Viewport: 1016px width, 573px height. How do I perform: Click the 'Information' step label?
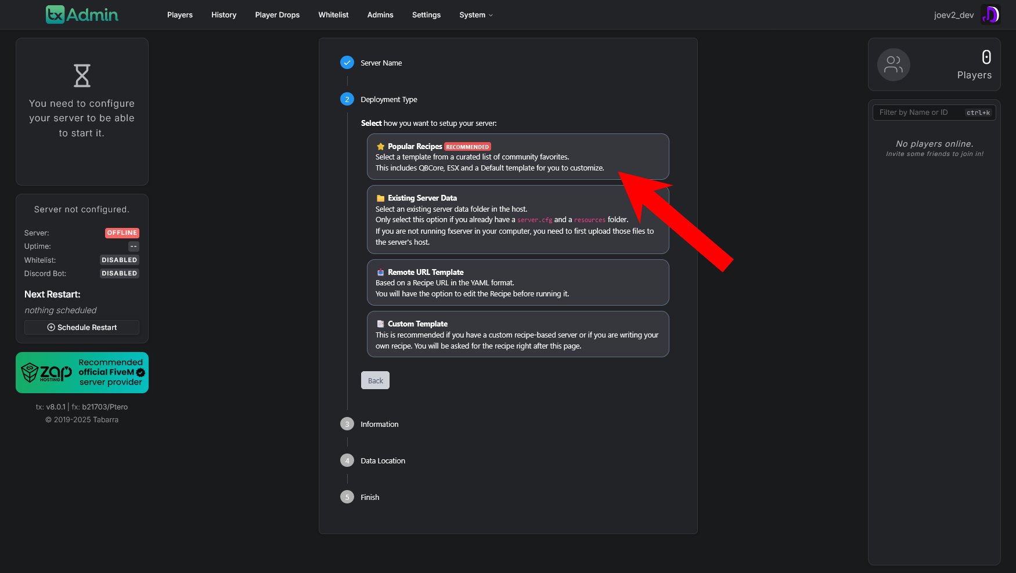click(x=379, y=424)
